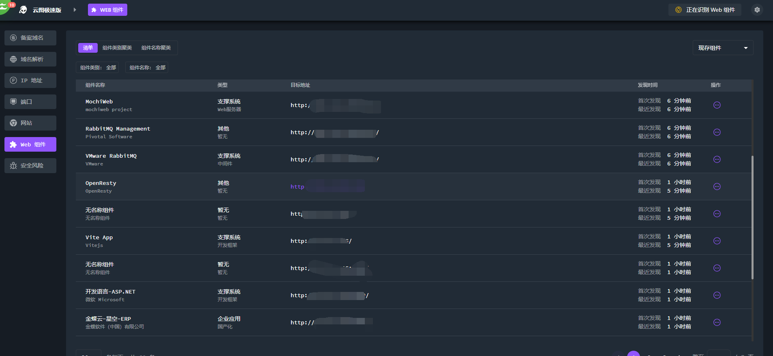Open the settings gear icon
The width and height of the screenshot is (773, 356).
point(757,10)
